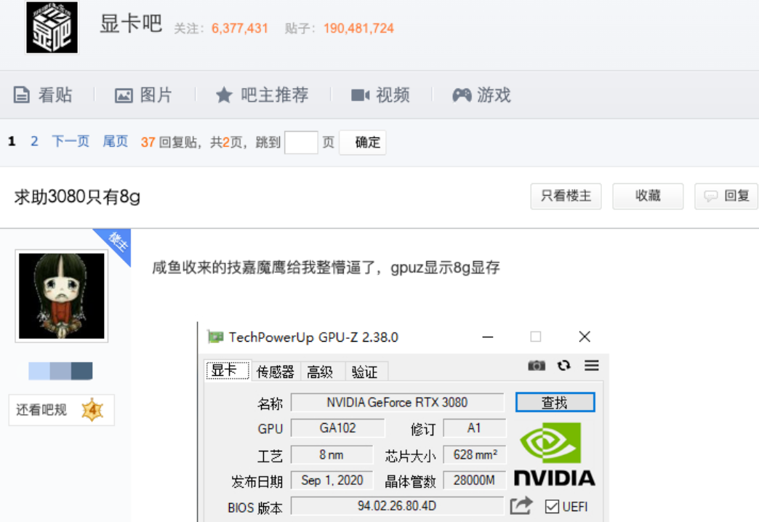Click the share/export icon next to BIOS version

(x=521, y=506)
